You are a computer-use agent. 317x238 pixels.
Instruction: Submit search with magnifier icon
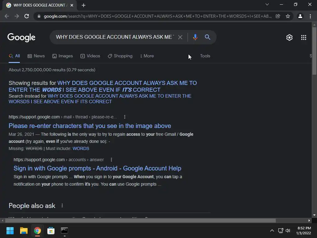coord(207,37)
